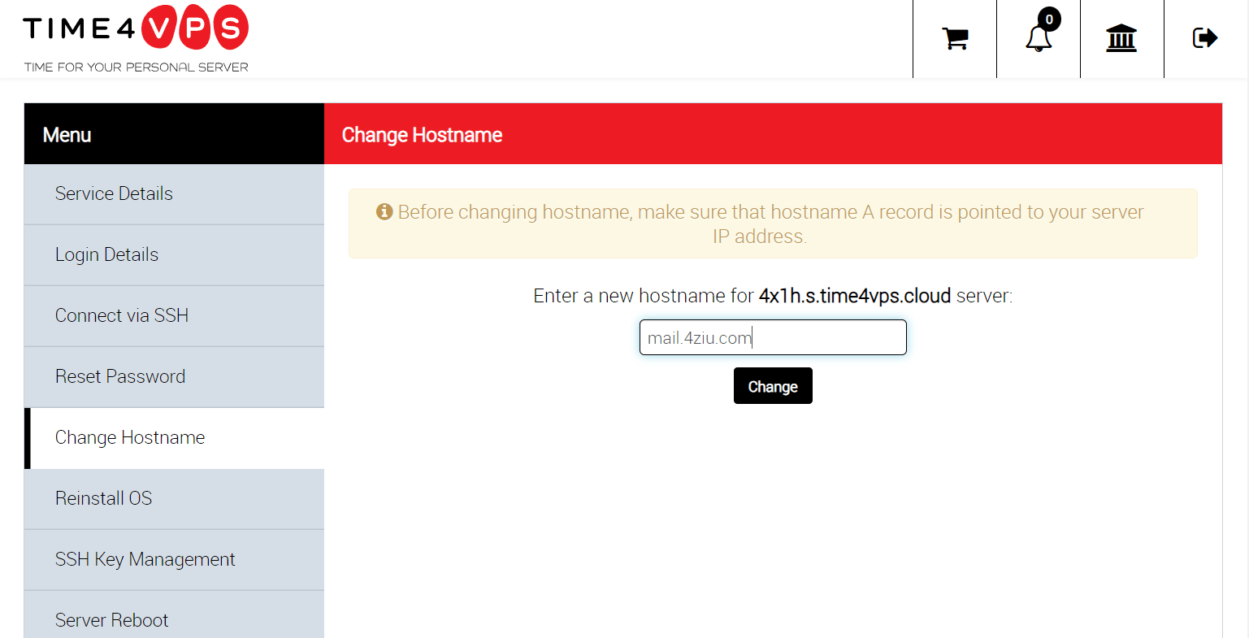Viewport: 1249px width, 638px height.
Task: Open the Reset Password page
Action: point(120,376)
